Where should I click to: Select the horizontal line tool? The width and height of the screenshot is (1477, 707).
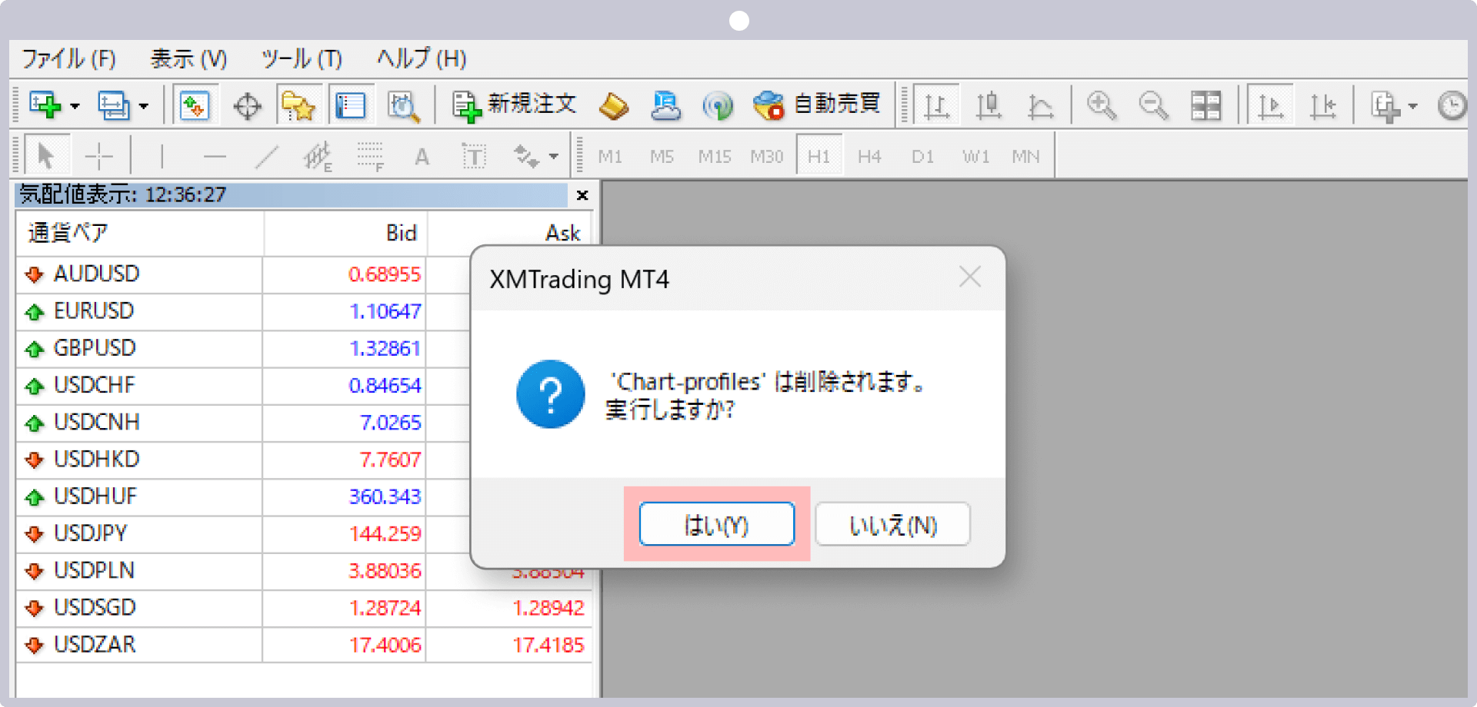pyautogui.click(x=215, y=157)
